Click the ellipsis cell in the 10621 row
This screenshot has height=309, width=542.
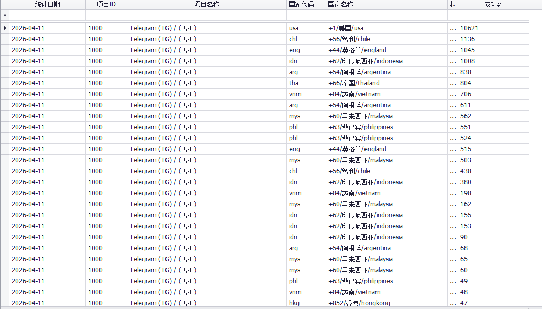point(453,28)
